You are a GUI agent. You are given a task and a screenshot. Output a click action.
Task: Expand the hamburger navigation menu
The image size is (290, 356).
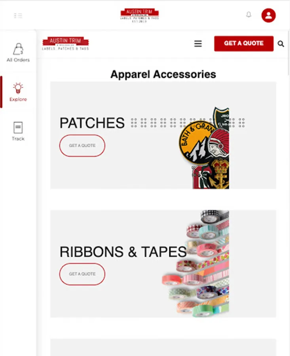pos(198,44)
